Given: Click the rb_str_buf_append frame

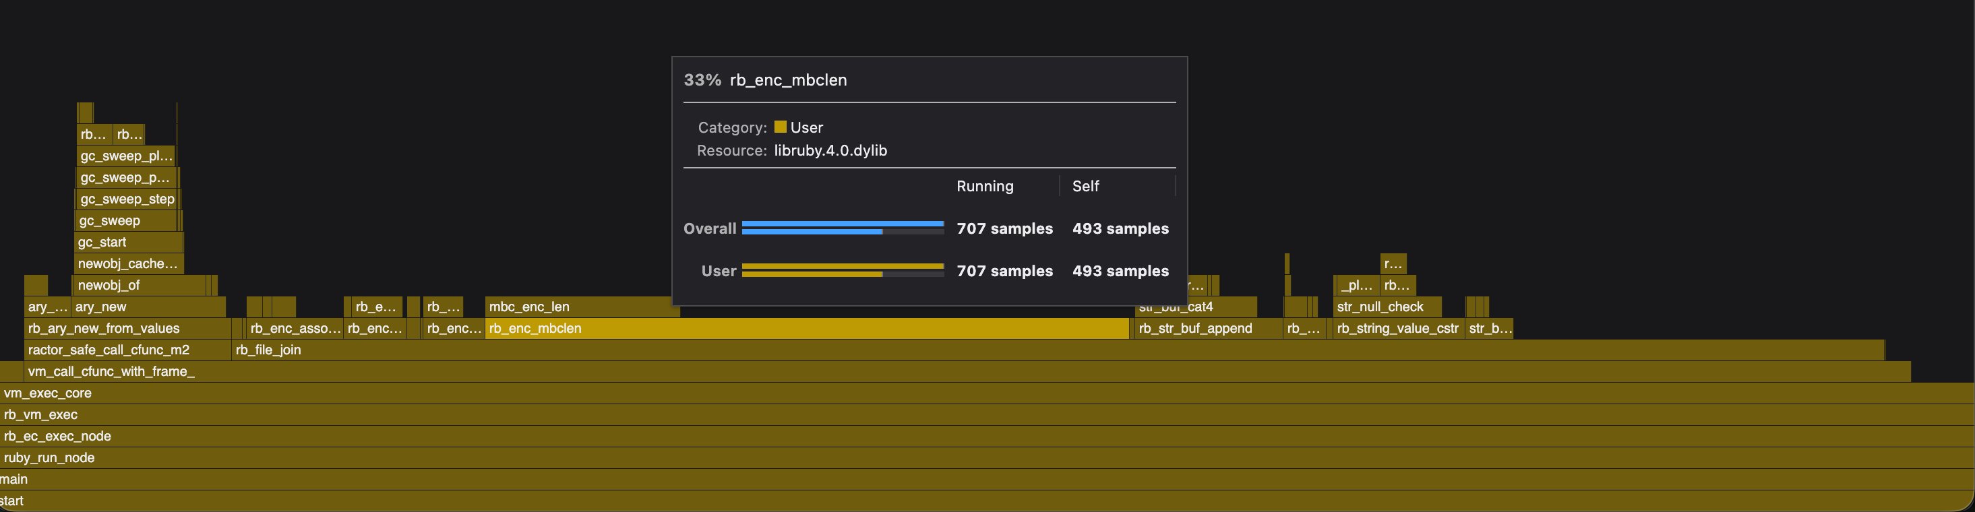Looking at the screenshot, I should pos(1209,328).
